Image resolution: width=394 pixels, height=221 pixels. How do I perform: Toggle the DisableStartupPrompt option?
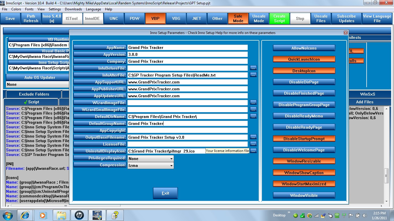pyautogui.click(x=304, y=139)
